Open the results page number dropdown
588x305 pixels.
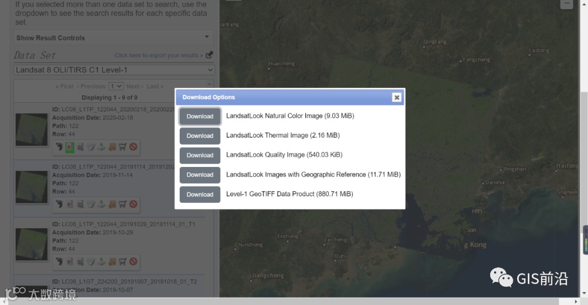(x=116, y=86)
